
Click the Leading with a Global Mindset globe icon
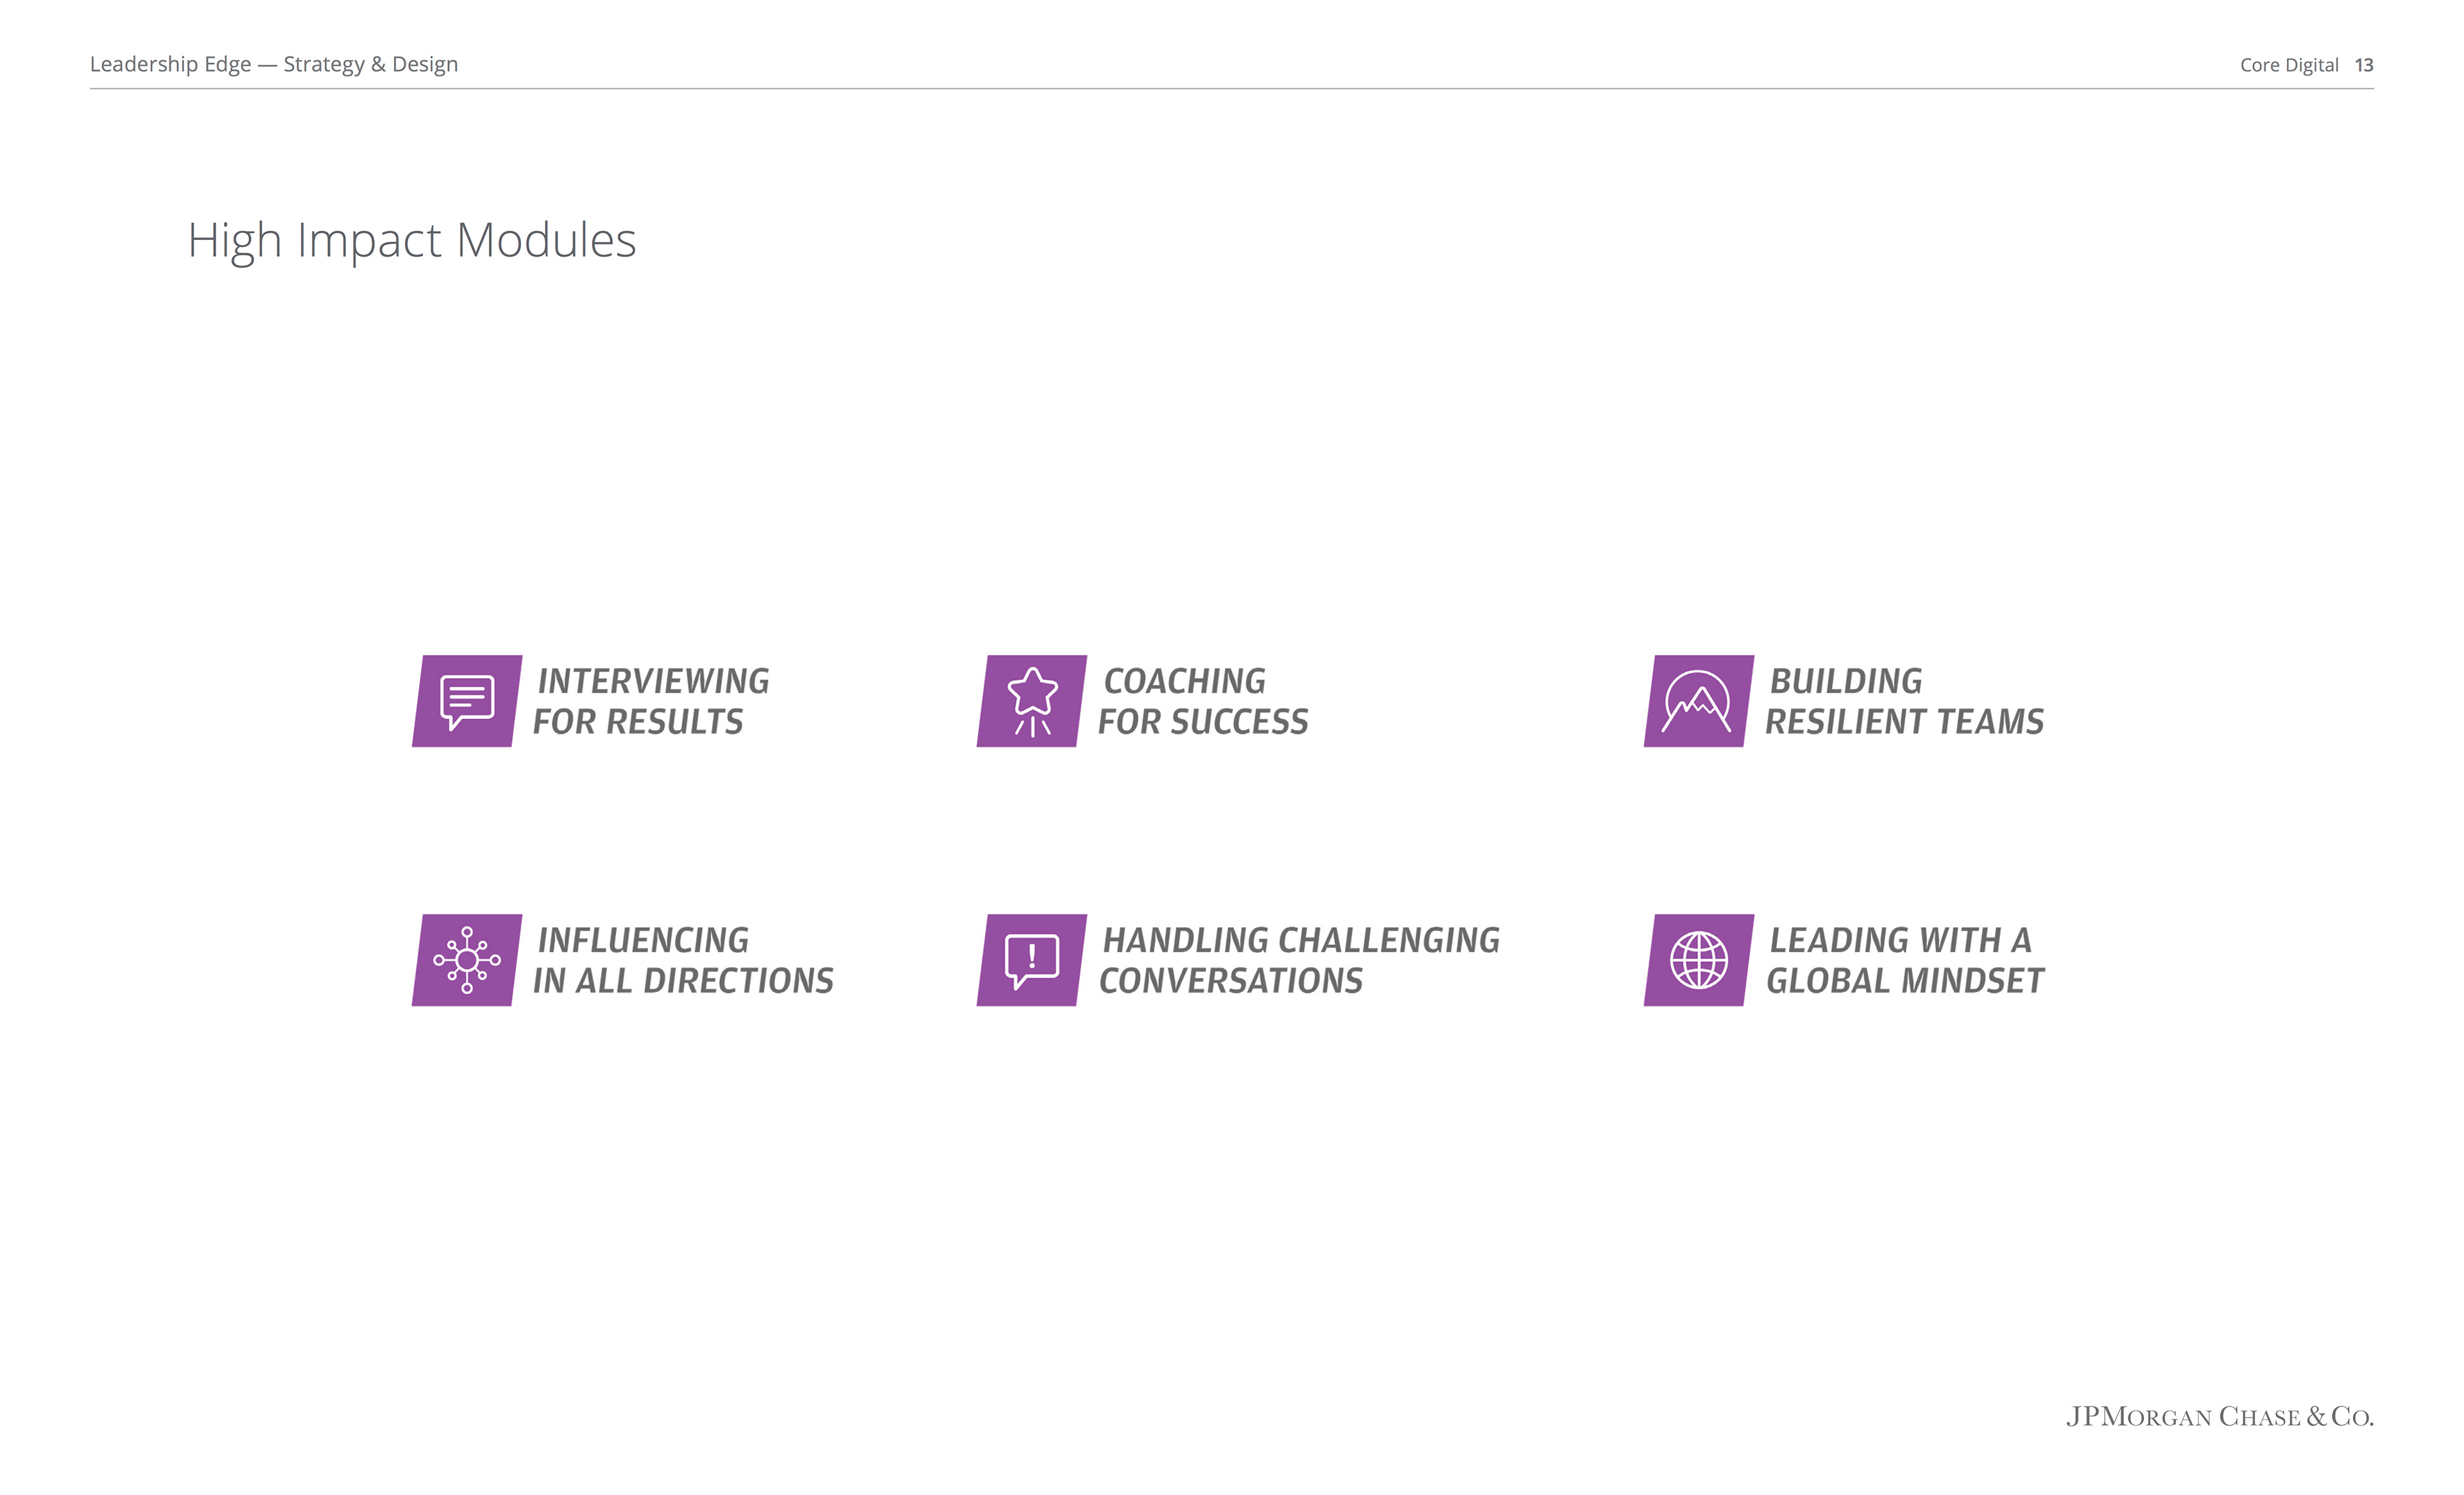click(x=1699, y=960)
